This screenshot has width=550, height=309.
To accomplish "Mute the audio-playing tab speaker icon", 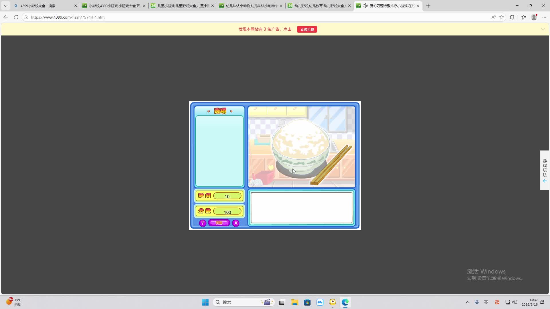I will pos(365,6).
